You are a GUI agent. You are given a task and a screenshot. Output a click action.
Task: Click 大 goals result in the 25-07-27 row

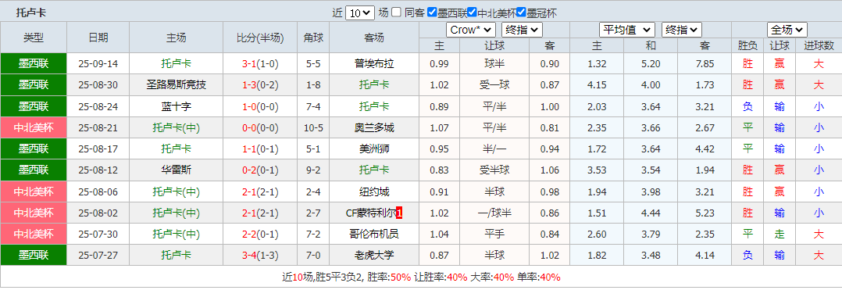click(x=819, y=256)
